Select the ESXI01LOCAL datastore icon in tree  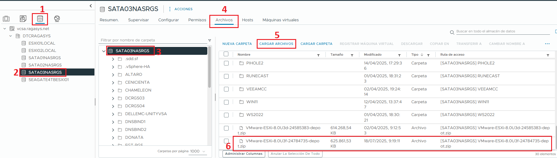[x=24, y=43]
